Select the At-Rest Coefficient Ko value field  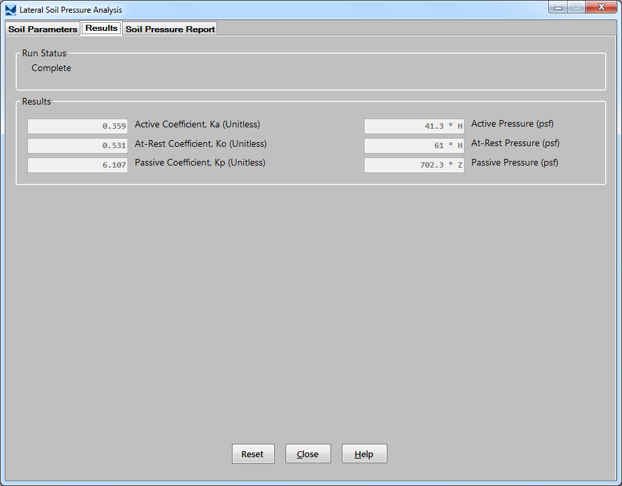click(78, 145)
